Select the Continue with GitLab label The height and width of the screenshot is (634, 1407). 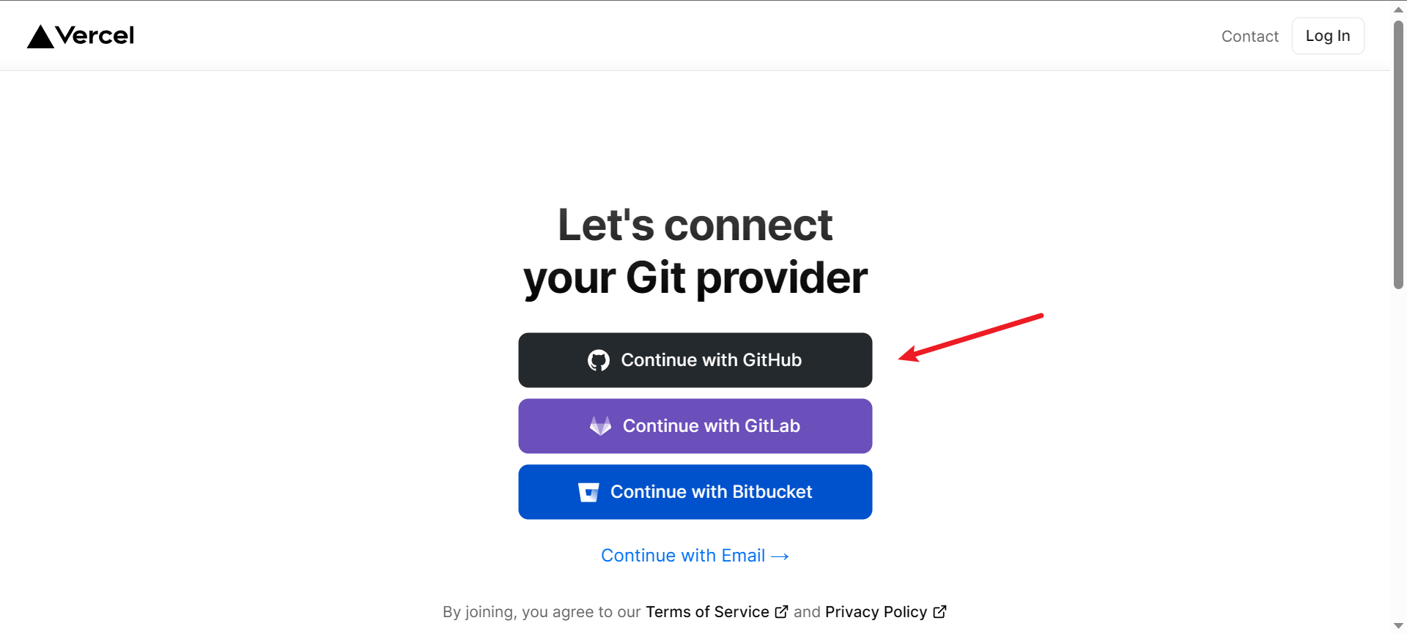click(711, 426)
